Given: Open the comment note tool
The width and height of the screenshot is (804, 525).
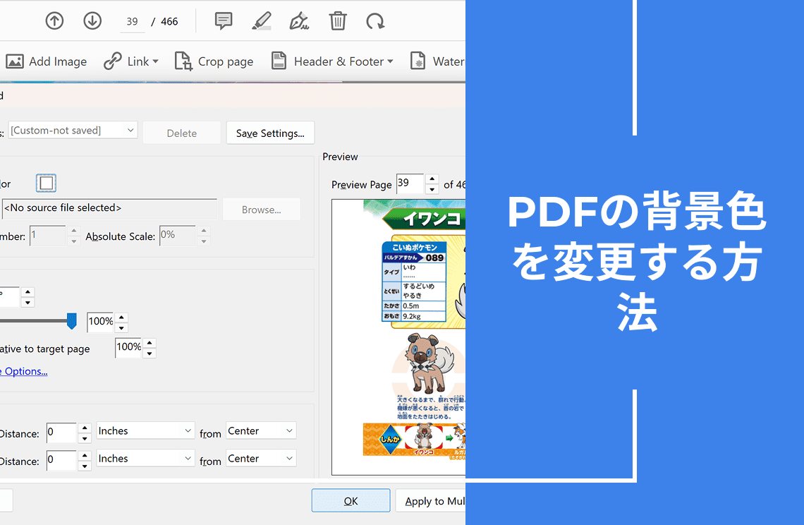Looking at the screenshot, I should pyautogui.click(x=224, y=21).
